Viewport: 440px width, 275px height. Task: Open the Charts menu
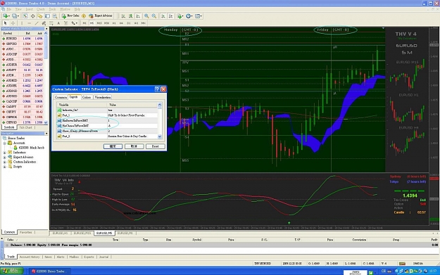[x=41, y=9]
